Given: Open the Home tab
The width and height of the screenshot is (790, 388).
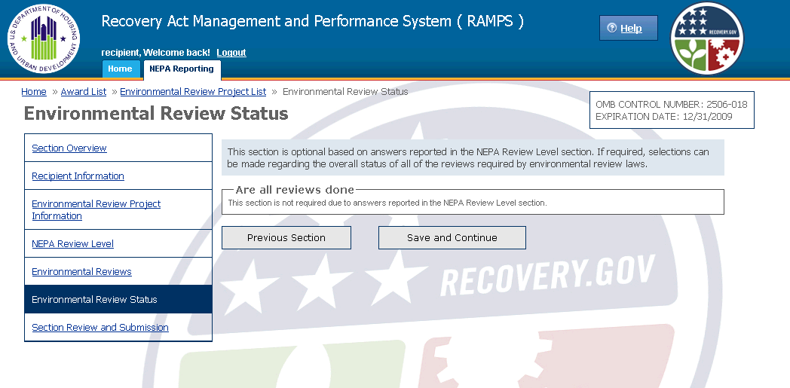Looking at the screenshot, I should coord(120,69).
